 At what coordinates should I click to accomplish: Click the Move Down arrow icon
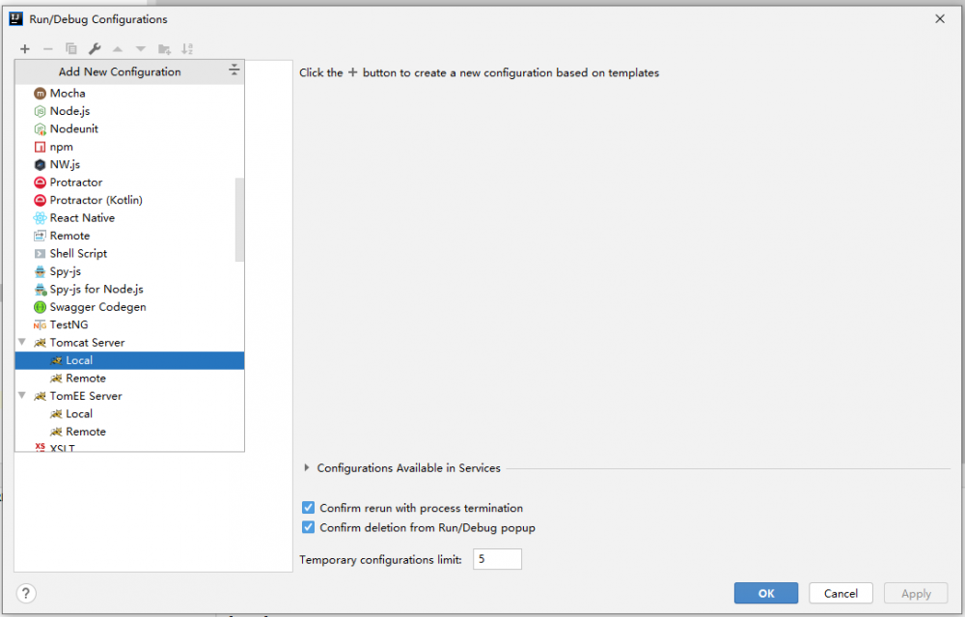(x=141, y=48)
